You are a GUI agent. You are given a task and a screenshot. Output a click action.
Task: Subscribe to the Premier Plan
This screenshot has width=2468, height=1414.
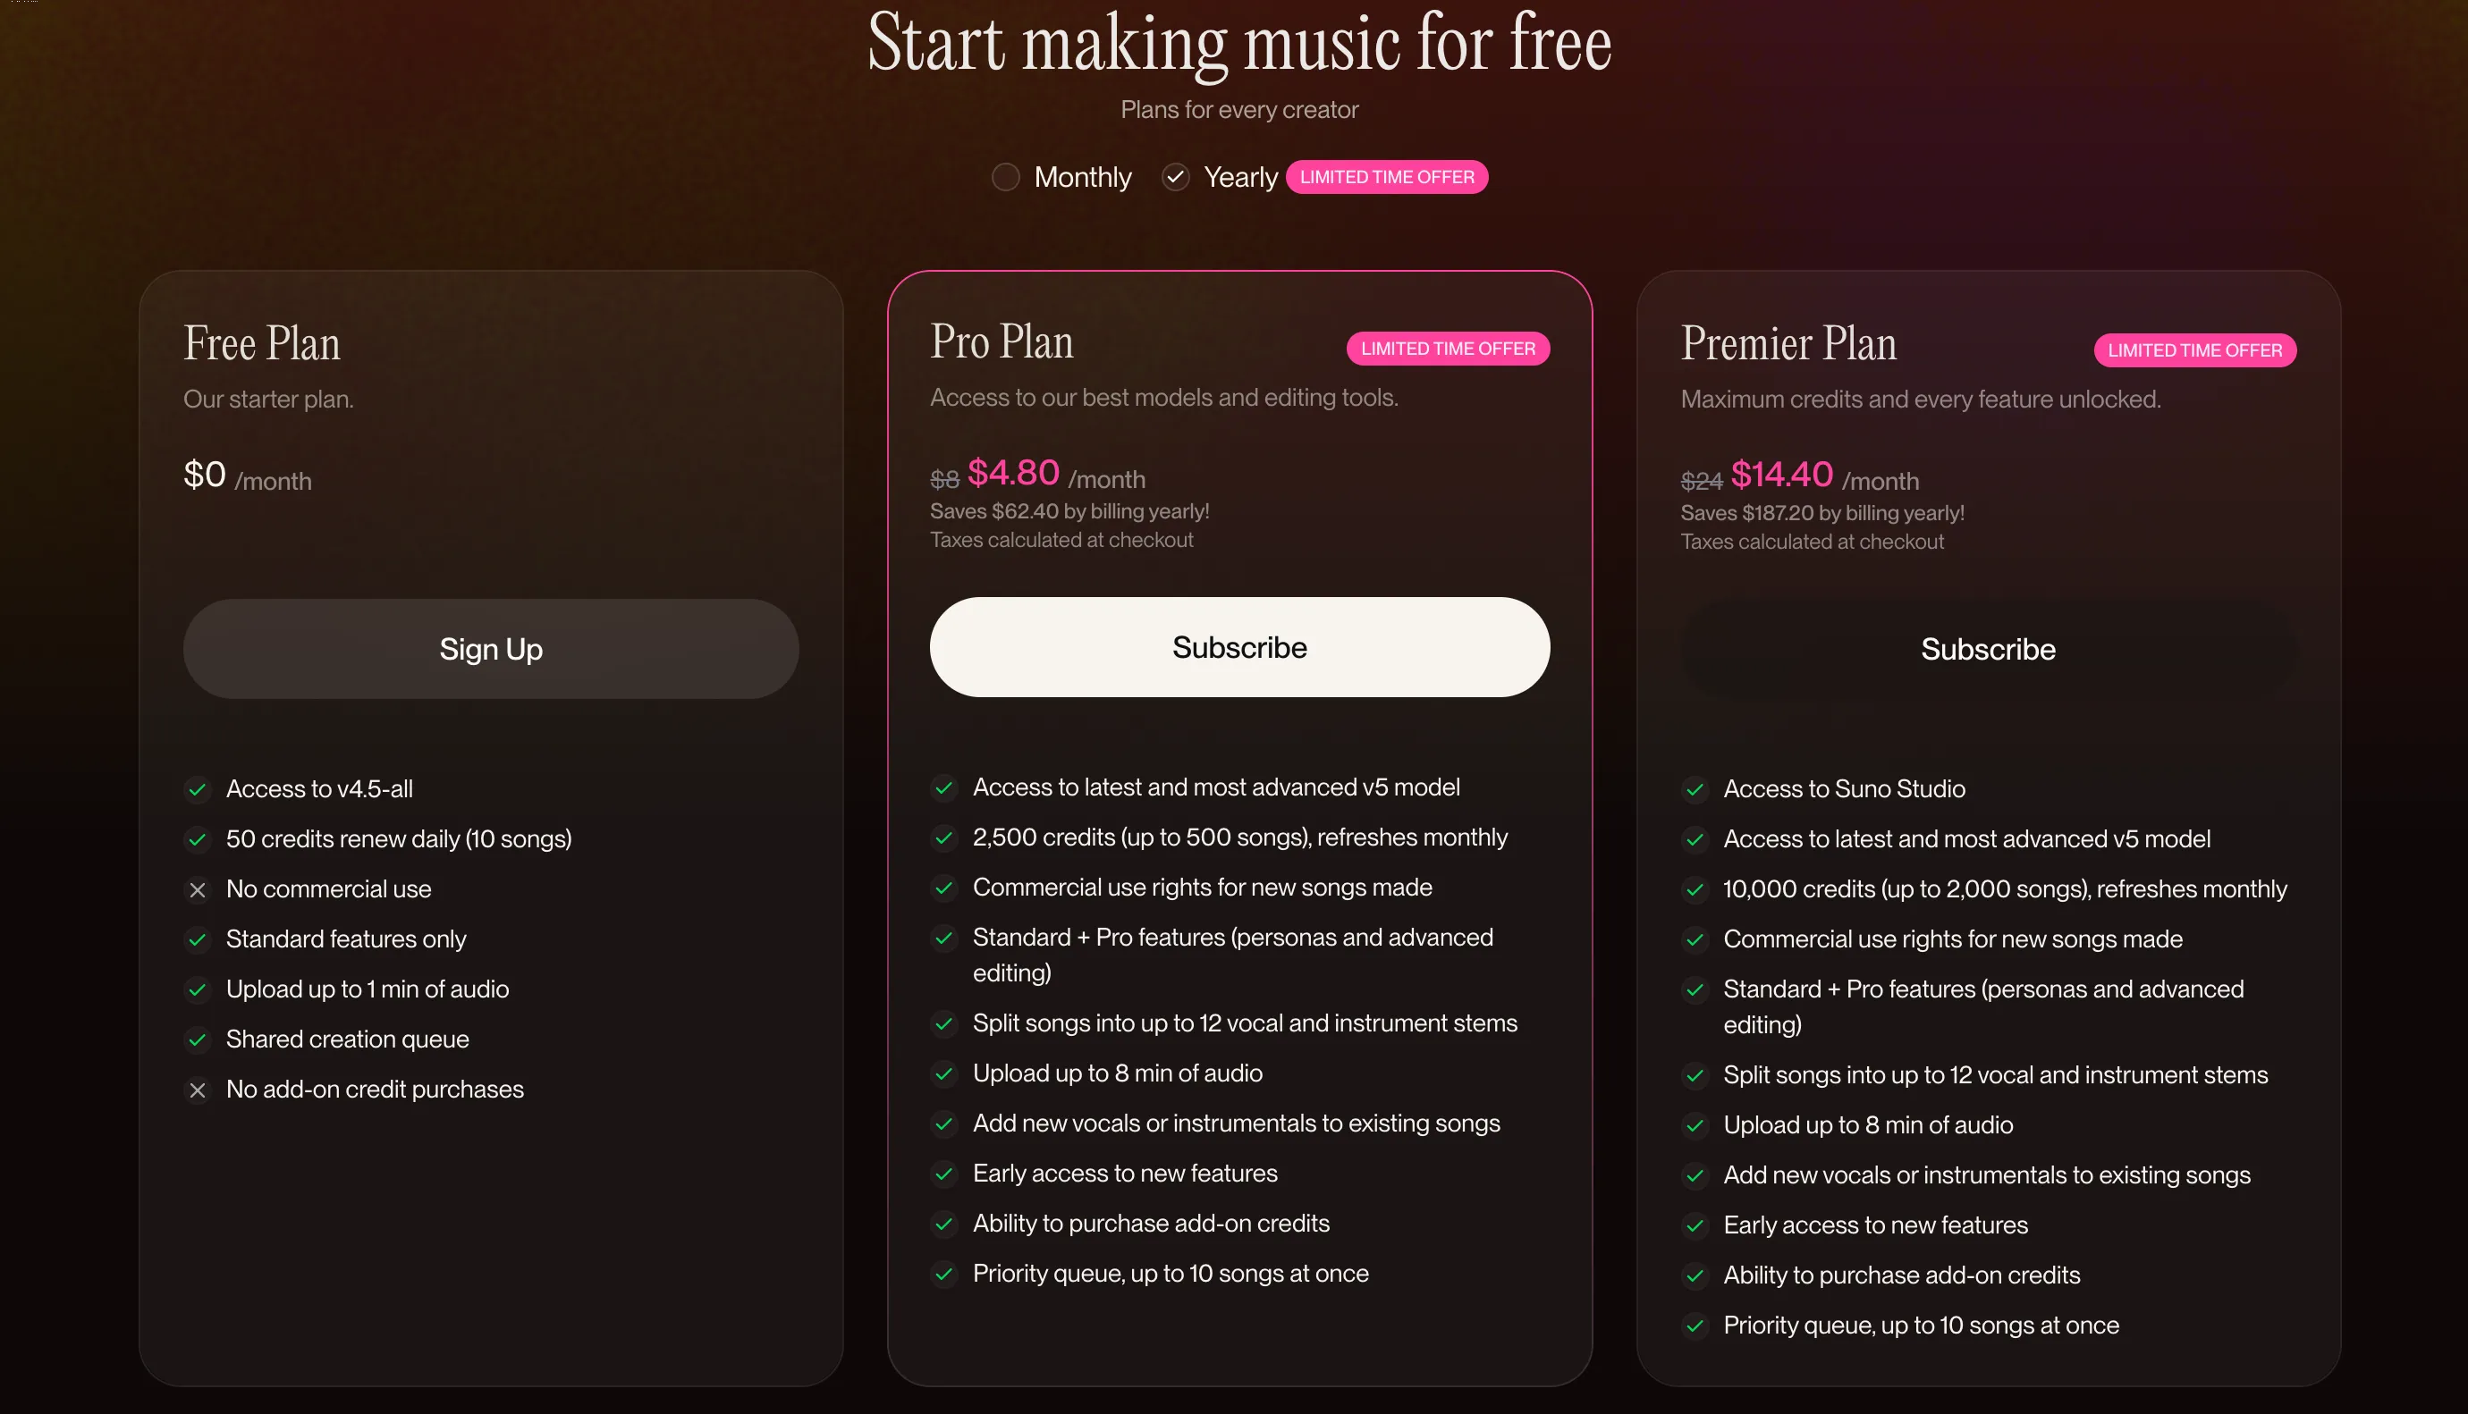tap(1987, 649)
